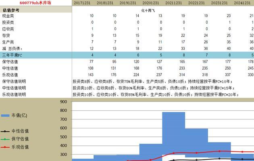The image size is (254, 161).
Task: Click 保守估值 value 165 for 20211231
Action: (182, 62)
